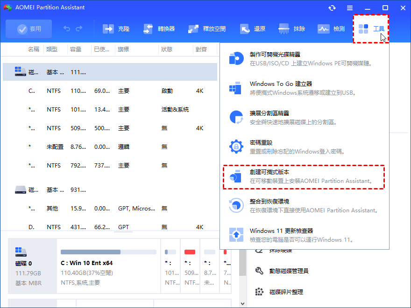Click the wrench icon for dynamic disk manager

click(x=259, y=271)
